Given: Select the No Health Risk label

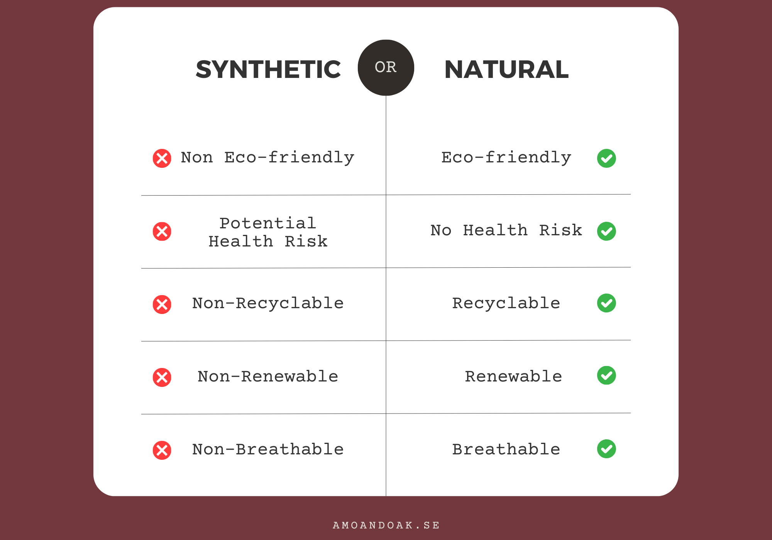Looking at the screenshot, I should point(506,231).
